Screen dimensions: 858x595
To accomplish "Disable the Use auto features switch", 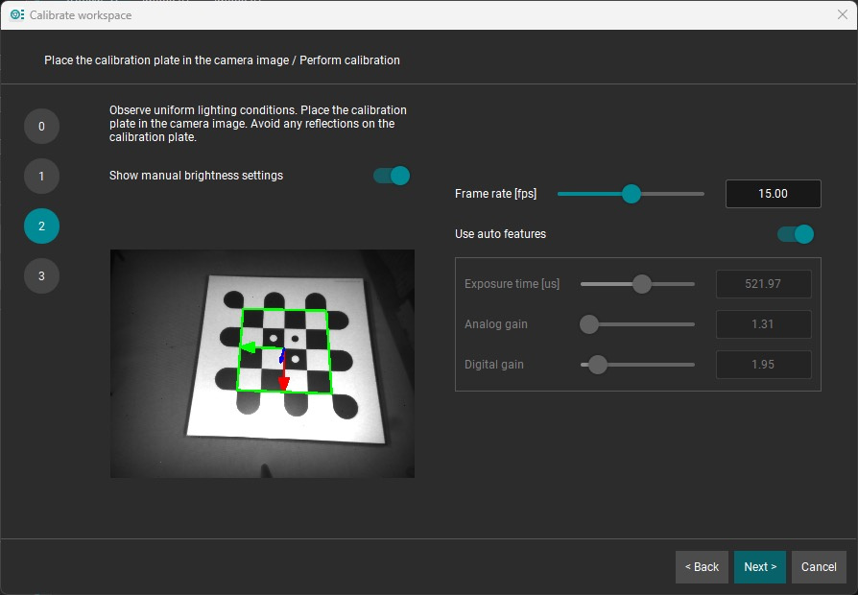I will click(x=795, y=234).
